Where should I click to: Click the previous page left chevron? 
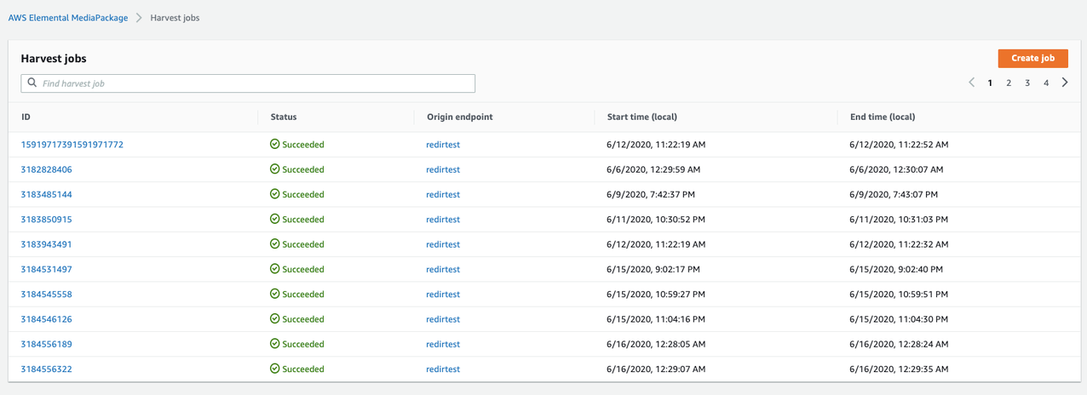click(971, 83)
